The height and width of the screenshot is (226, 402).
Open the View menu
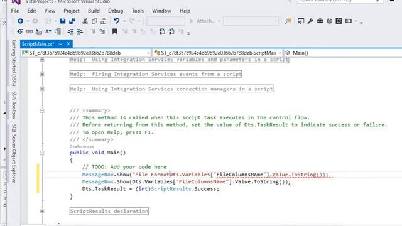click(x=50, y=11)
